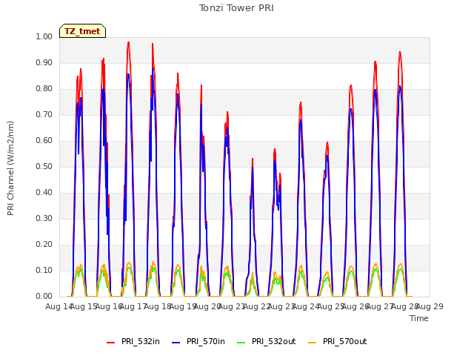Click the red peak near Aug 17
Viewport: 474px width, 356px height.
click(129, 43)
